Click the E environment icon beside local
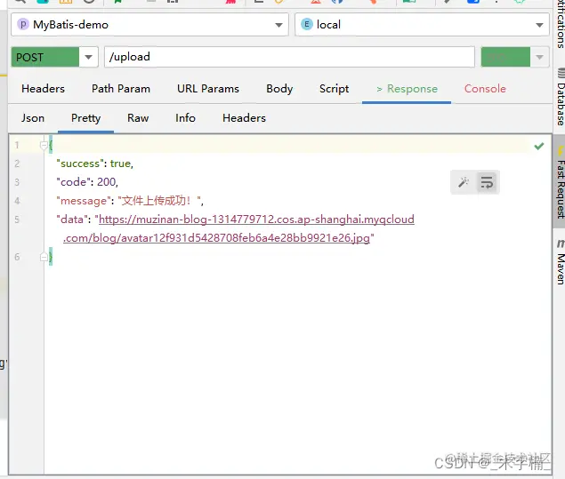565x479 pixels. [x=307, y=25]
